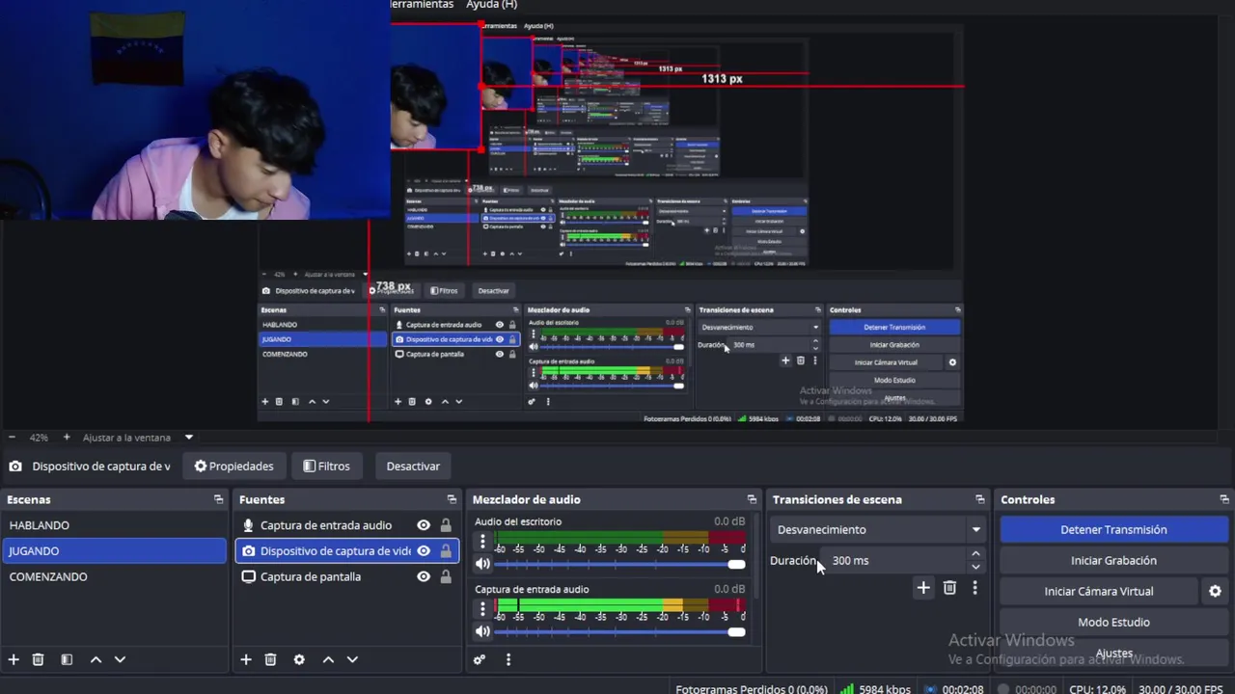Select the HABLANDO scene
The width and height of the screenshot is (1235, 694).
click(x=113, y=525)
